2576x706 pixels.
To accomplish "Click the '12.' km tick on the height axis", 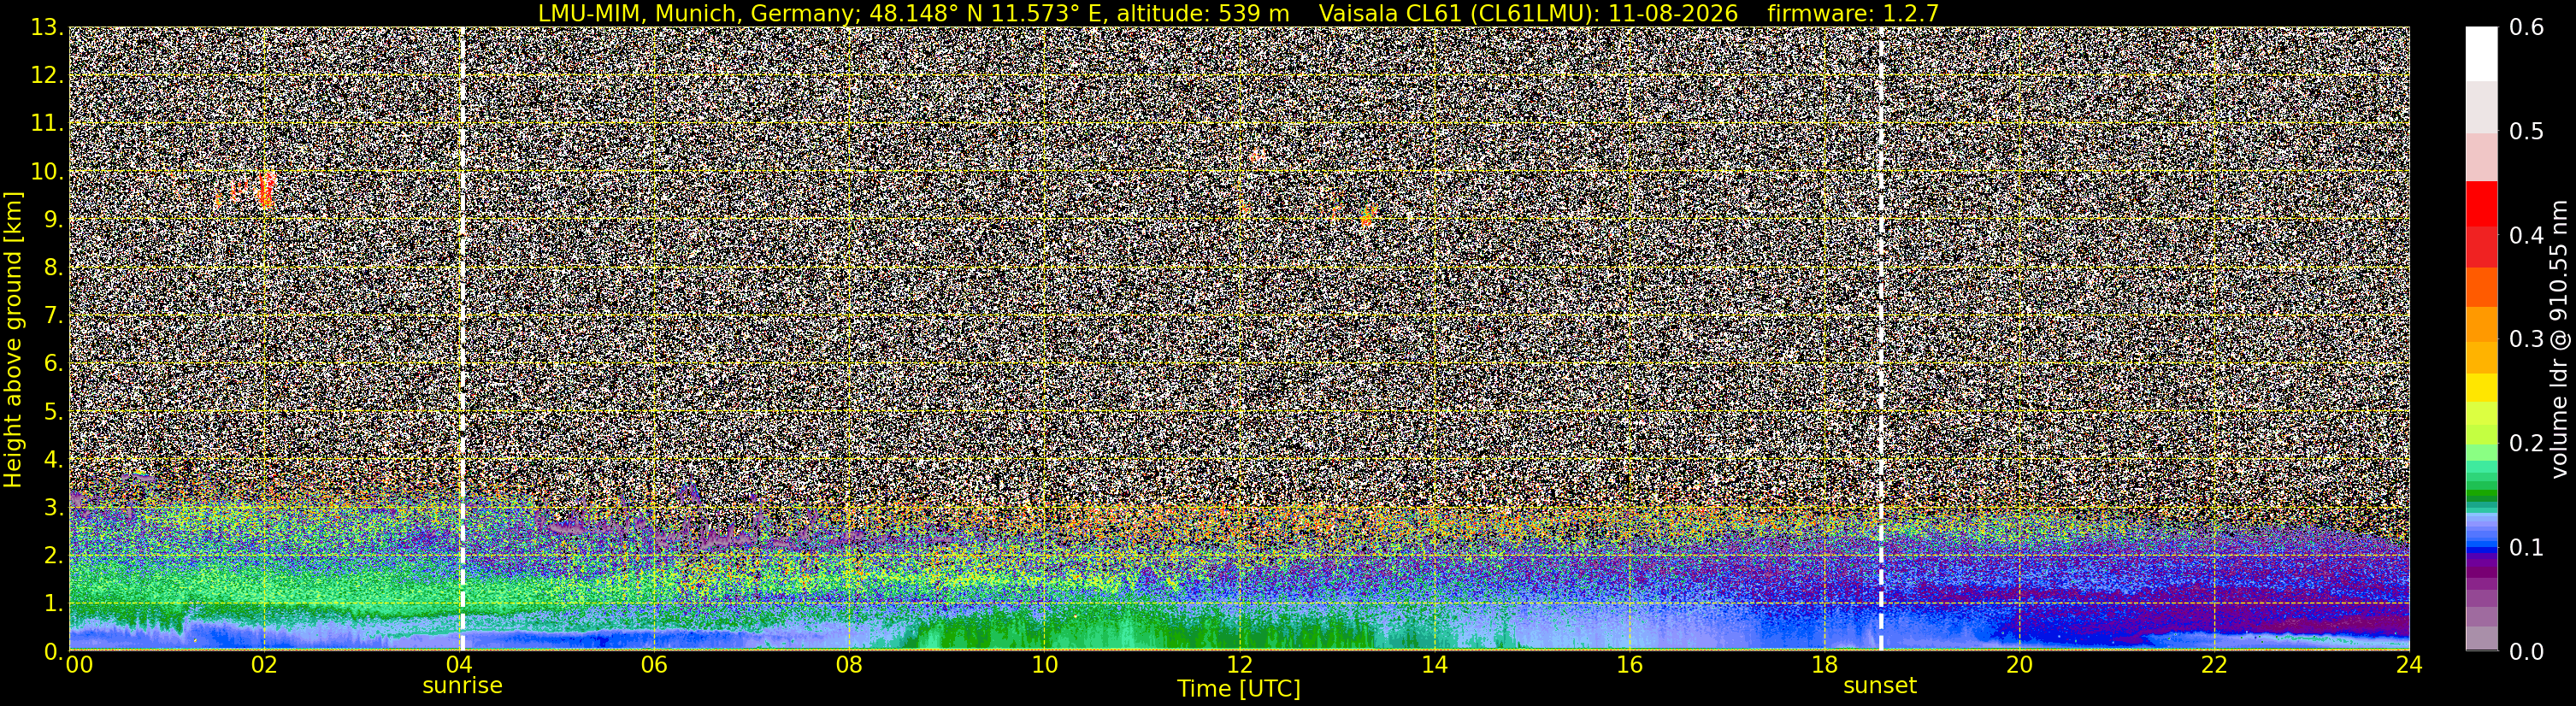I will [x=47, y=76].
